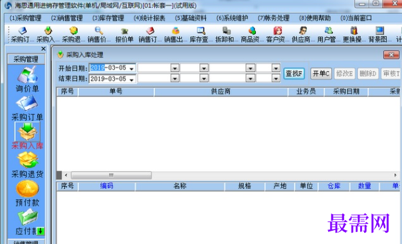
Task: Open the (7)帐务处理 menu
Action: click(x=274, y=18)
